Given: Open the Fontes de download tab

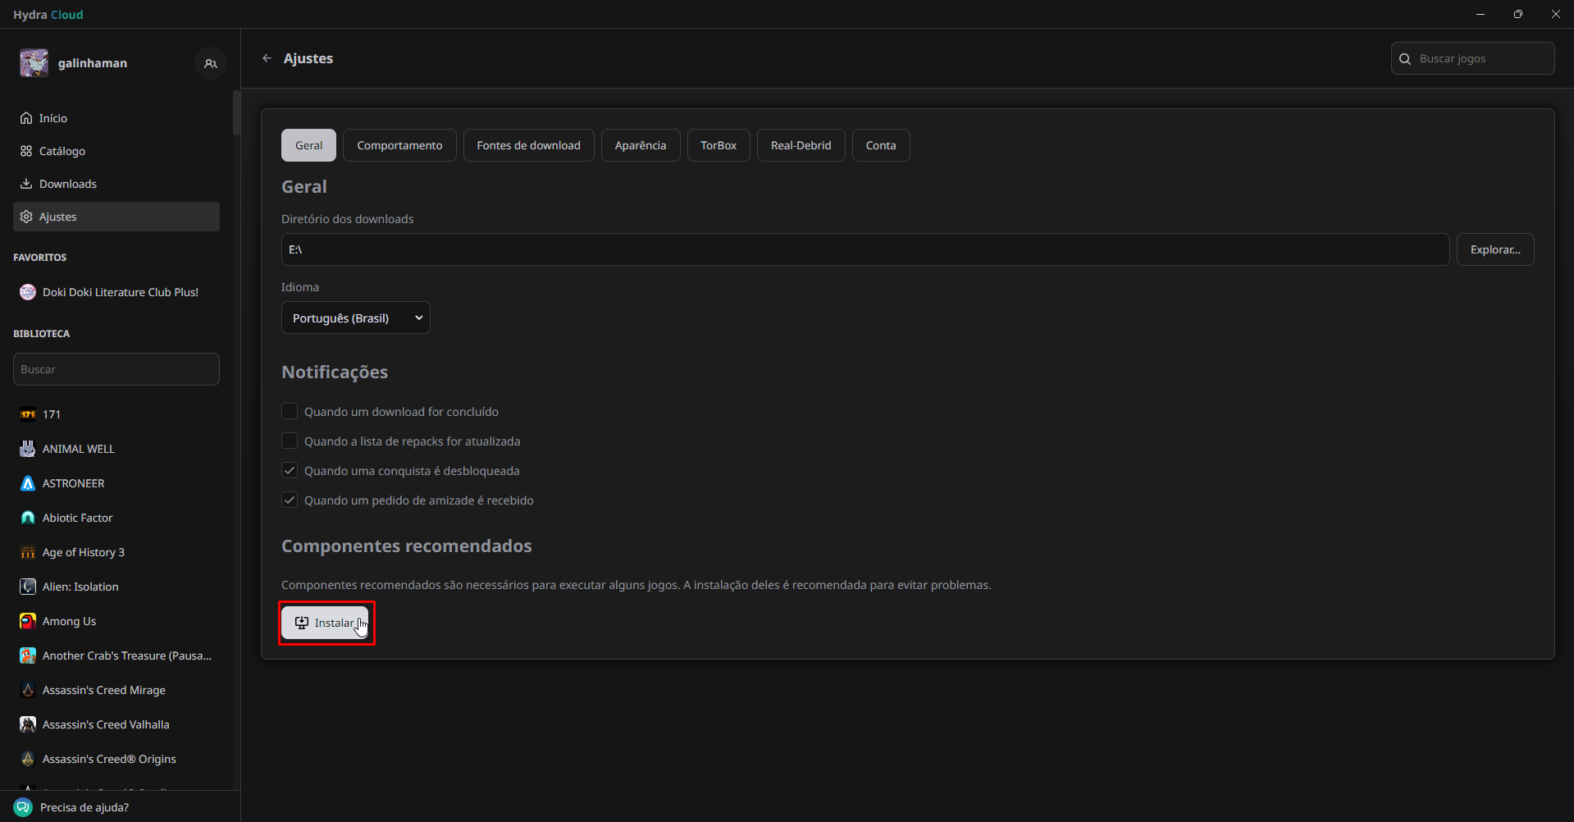Looking at the screenshot, I should click(x=528, y=145).
